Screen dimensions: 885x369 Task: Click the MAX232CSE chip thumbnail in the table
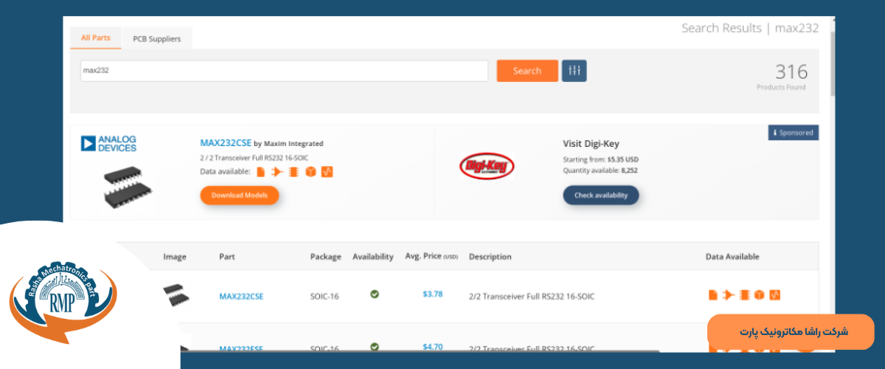pos(176,294)
